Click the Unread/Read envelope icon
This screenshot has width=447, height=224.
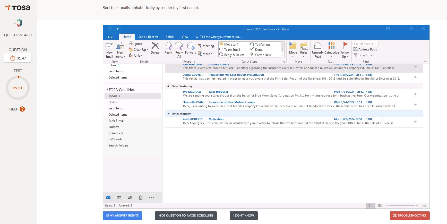(317, 46)
